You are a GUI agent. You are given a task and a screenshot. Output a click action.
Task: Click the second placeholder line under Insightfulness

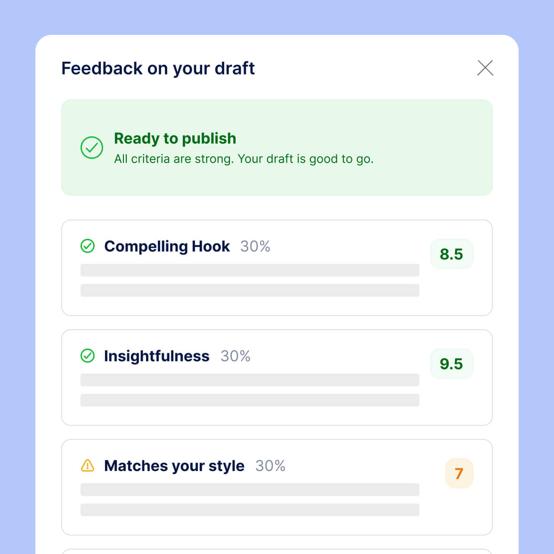pos(250,400)
